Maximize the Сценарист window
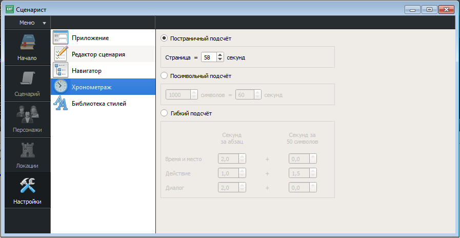Image resolution: width=460 pixels, height=238 pixels. (430, 10)
